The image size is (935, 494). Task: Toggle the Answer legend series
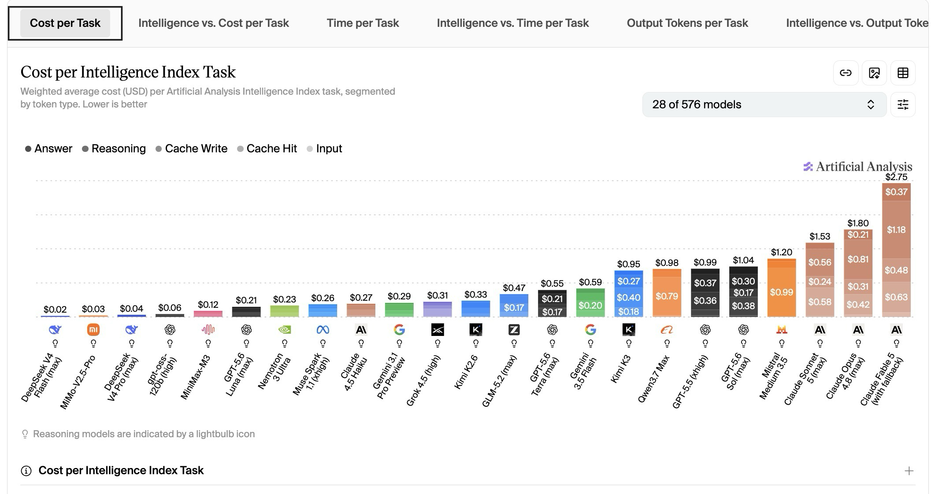(48, 149)
